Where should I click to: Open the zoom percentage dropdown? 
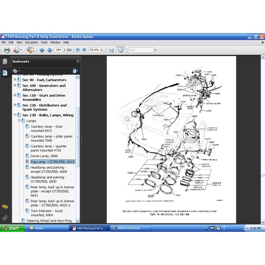pos(102,50)
